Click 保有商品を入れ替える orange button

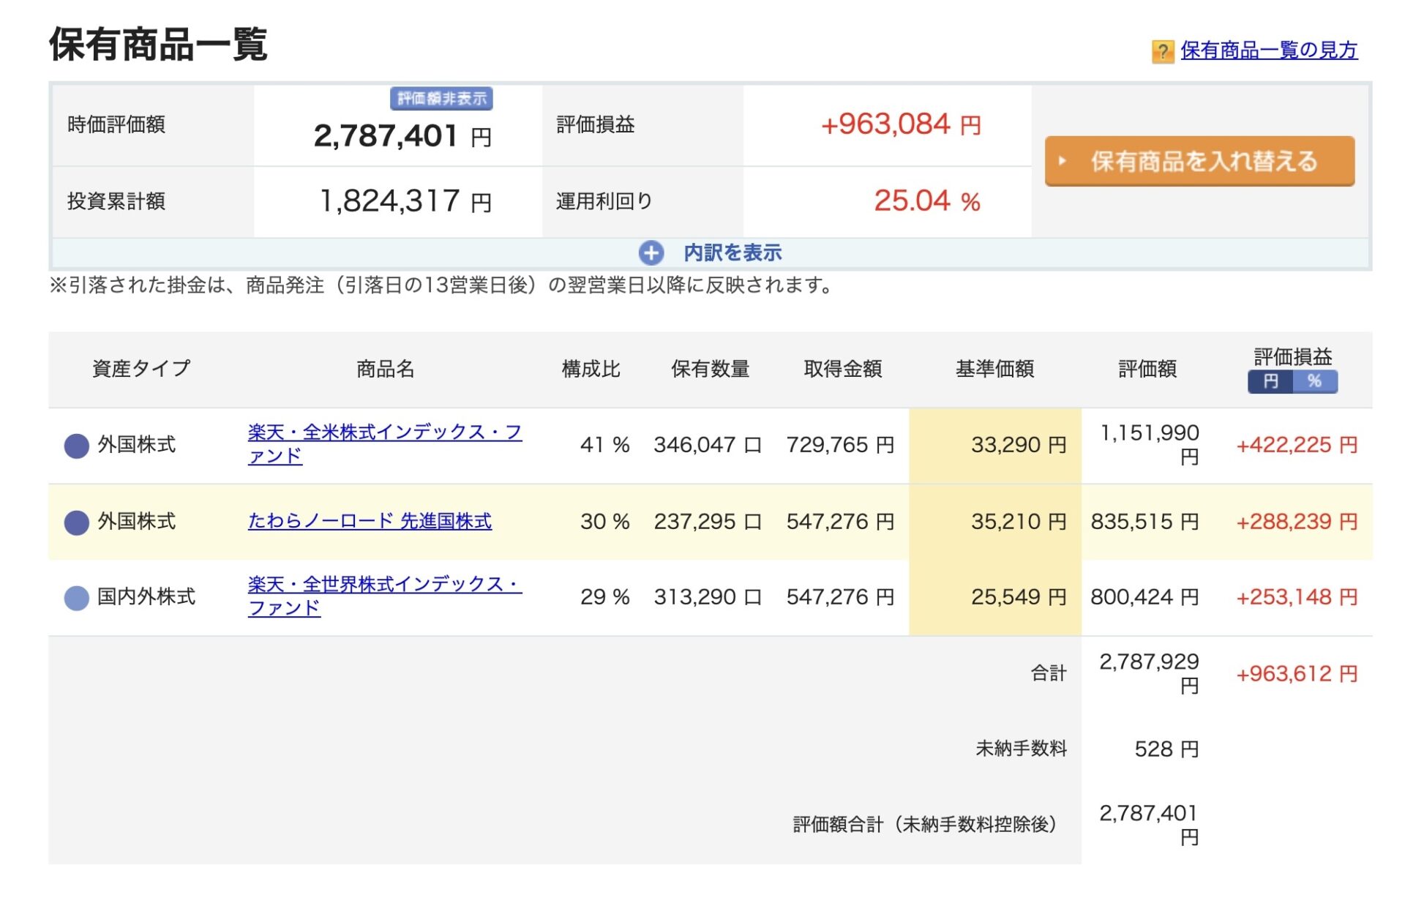tap(1199, 161)
